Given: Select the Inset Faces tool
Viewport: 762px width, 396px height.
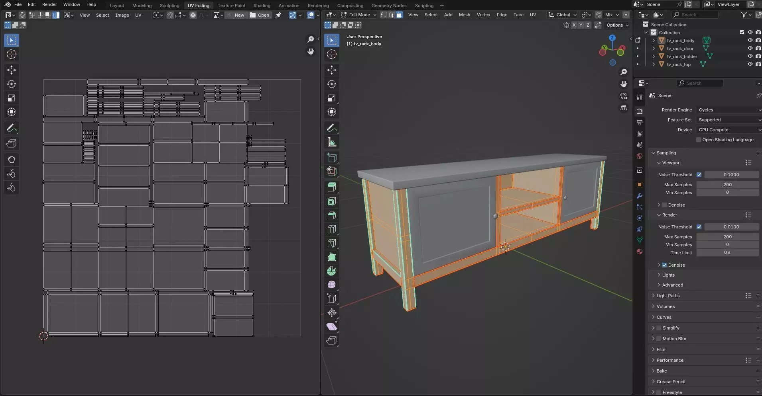Looking at the screenshot, I should coord(332,201).
